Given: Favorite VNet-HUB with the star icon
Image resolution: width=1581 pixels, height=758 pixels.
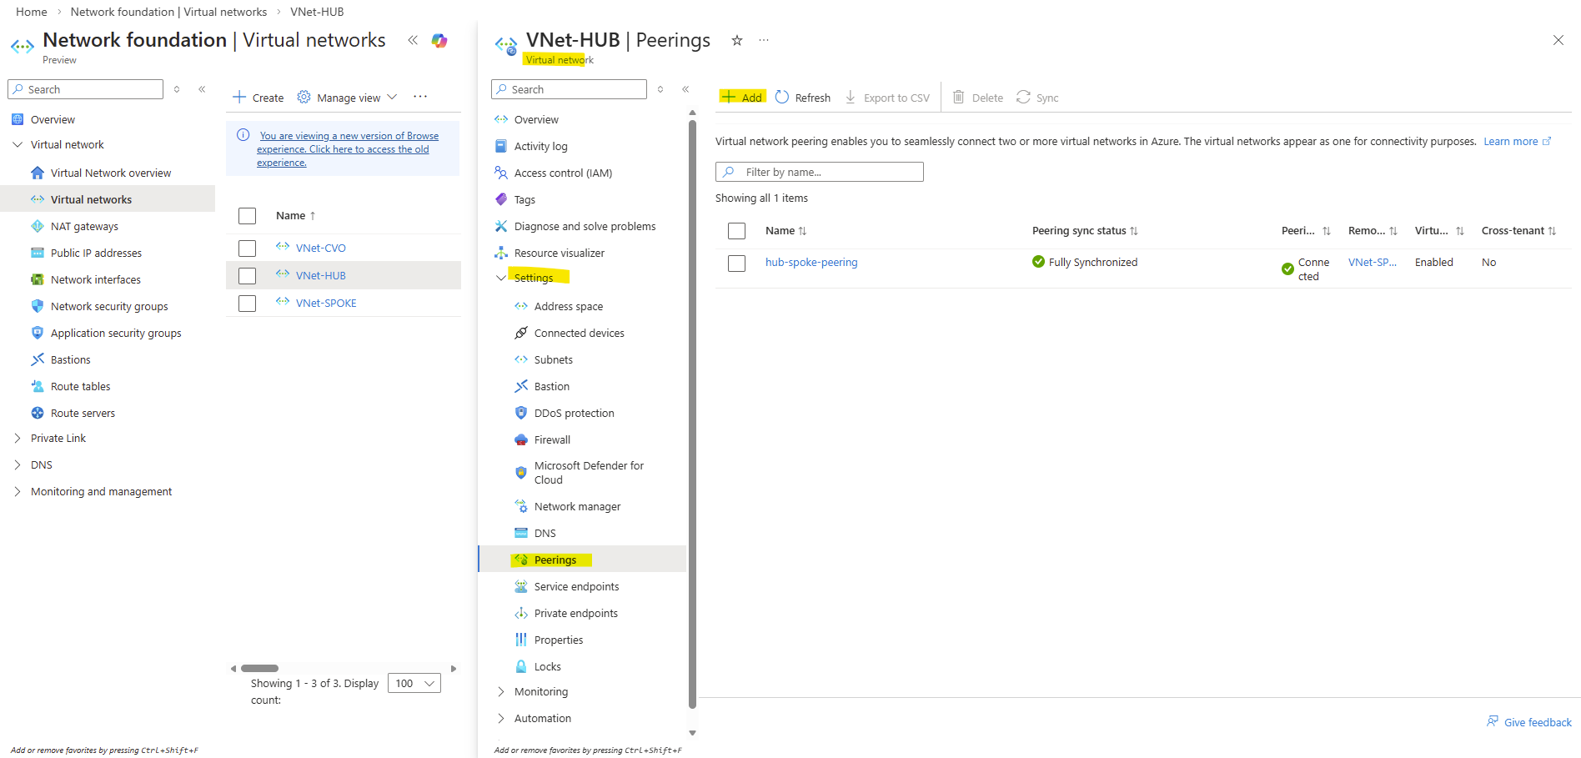Looking at the screenshot, I should 737,40.
